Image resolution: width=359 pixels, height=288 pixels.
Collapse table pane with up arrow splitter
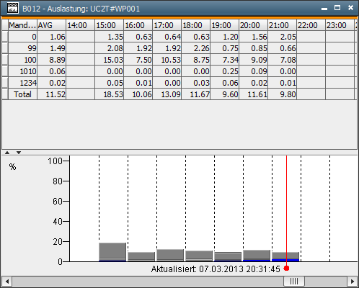(7, 153)
